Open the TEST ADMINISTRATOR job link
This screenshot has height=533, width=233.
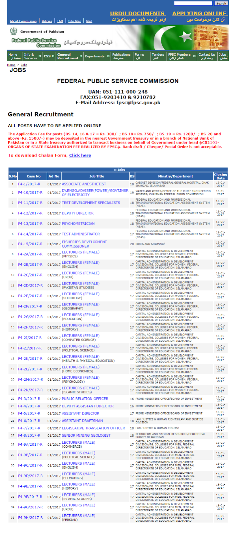[x=81, y=234]
